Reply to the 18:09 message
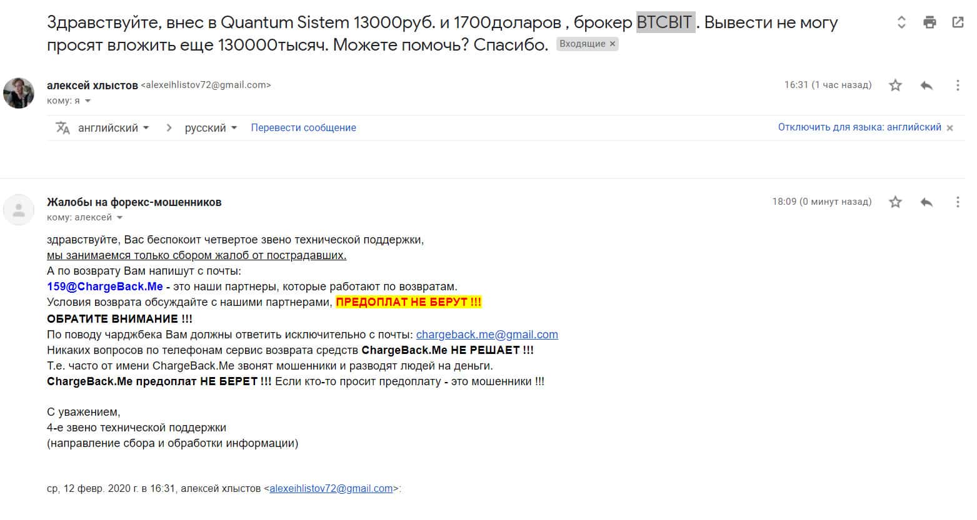This screenshot has width=977, height=520. 926,202
